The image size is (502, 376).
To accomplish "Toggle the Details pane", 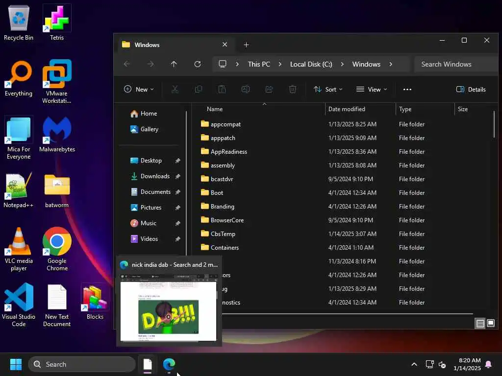I will tap(471, 90).
